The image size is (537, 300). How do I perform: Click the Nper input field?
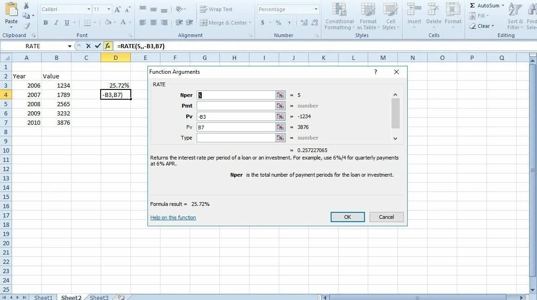coord(237,95)
